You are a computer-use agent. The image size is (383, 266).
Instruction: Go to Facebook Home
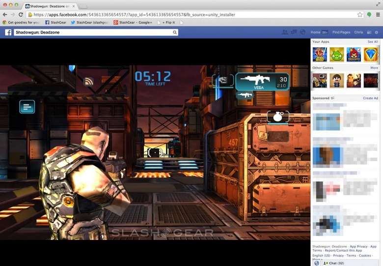pyautogui.click(x=315, y=32)
